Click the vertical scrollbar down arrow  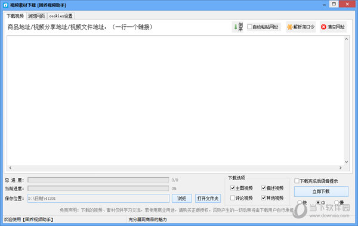coord(346,162)
